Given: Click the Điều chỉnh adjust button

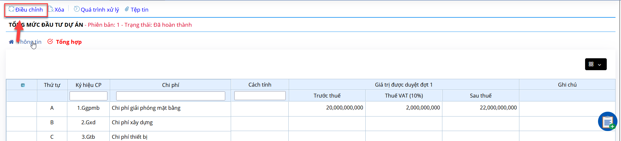Looking at the screenshot, I should 26,10.
